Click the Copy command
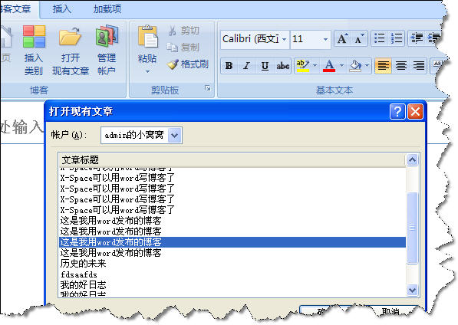Image resolution: width=458 pixels, height=325 pixels. tap(183, 47)
